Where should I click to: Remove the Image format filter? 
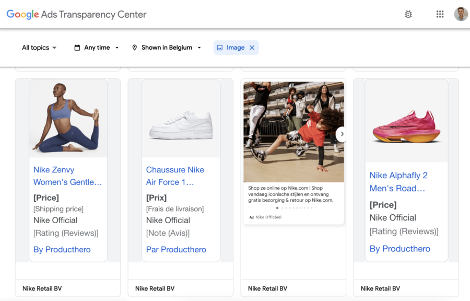pos(252,48)
